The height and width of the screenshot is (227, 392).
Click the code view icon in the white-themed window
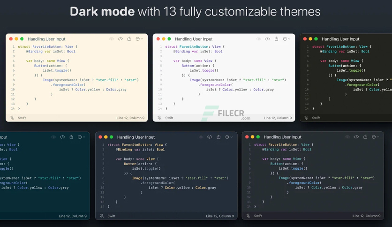tap(267, 39)
